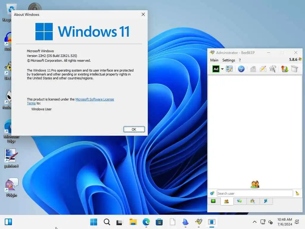
Task: Open the ? help menu in BeeBEEP
Action: [x=240, y=60]
